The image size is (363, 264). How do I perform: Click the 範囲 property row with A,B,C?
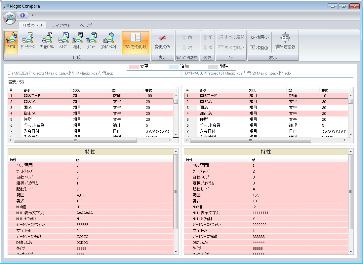(x=91, y=195)
